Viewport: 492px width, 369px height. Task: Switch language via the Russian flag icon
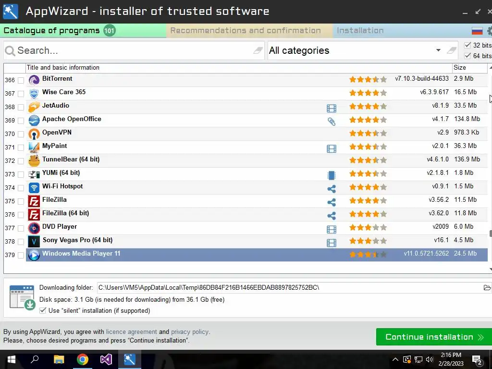click(x=477, y=31)
